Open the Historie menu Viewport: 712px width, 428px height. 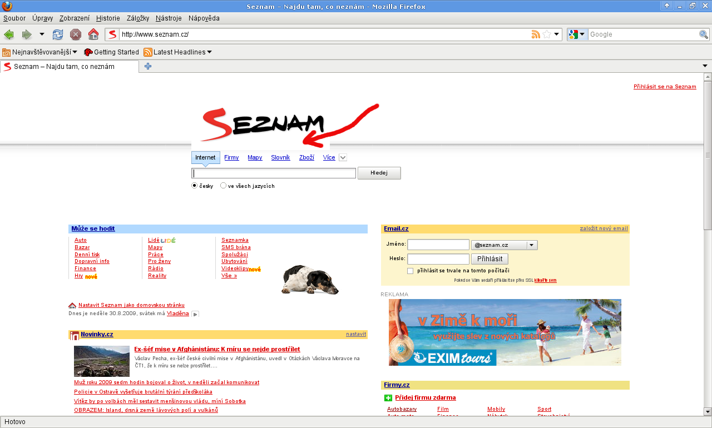pos(108,18)
